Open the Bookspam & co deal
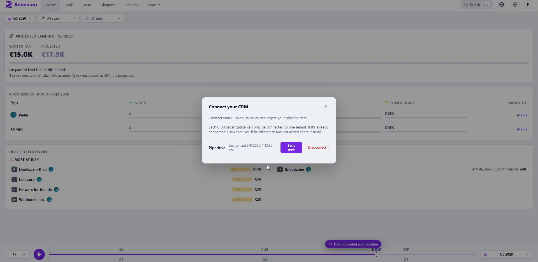538x262 pixels. 33,169
